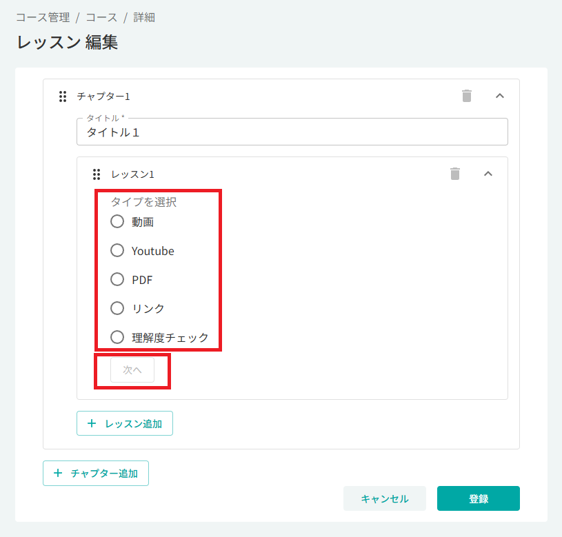Screen dimensions: 562x537
Task: Click the plus icon in チャプター追加
Action: (58, 473)
